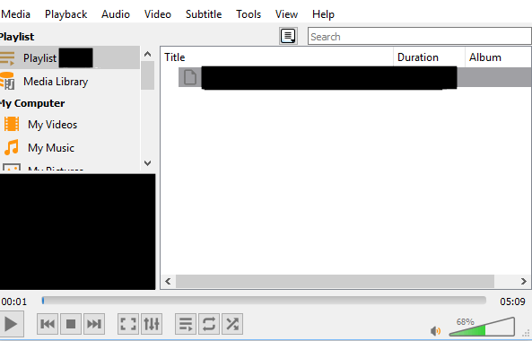This screenshot has height=341, width=532.
Task: Toggle the playlist view button
Action: pyautogui.click(x=186, y=324)
